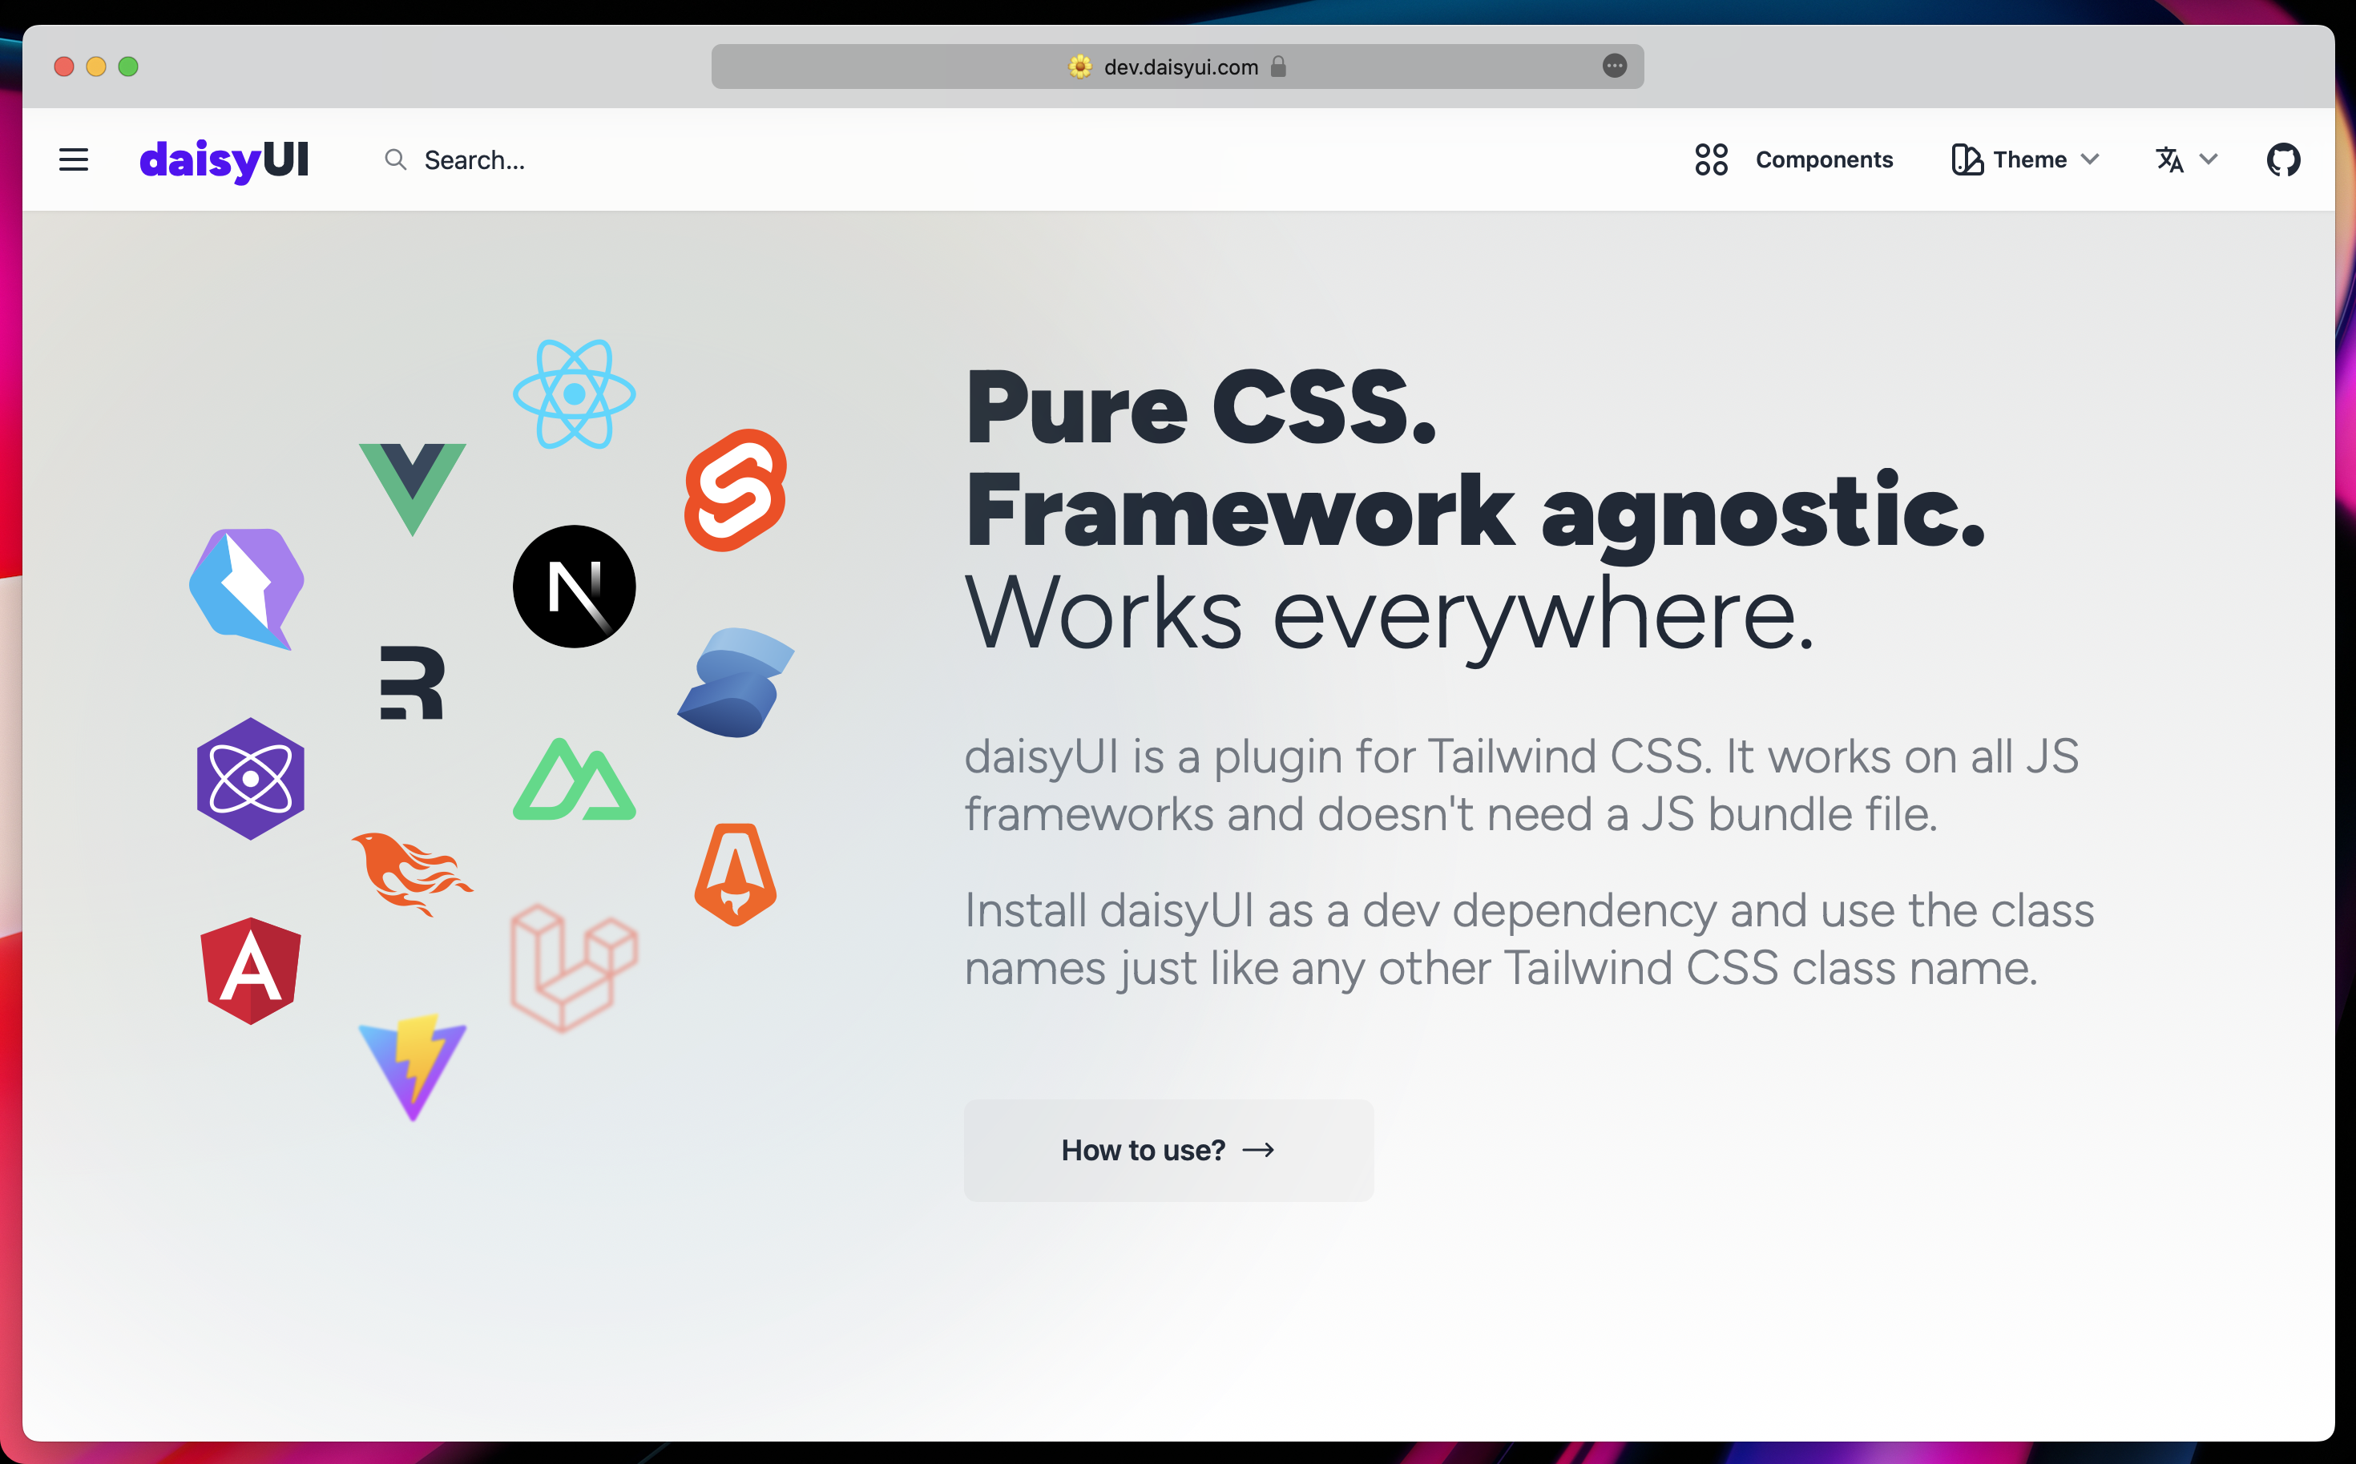Open the language selector dropdown

point(2187,159)
